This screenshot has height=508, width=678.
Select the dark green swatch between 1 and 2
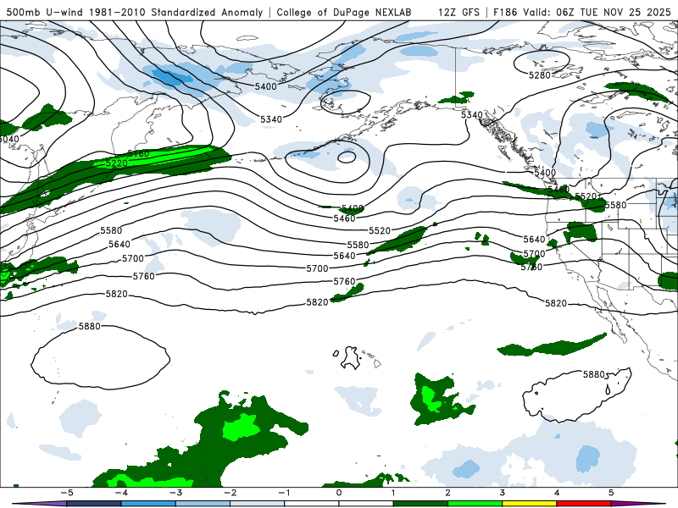pos(420,504)
